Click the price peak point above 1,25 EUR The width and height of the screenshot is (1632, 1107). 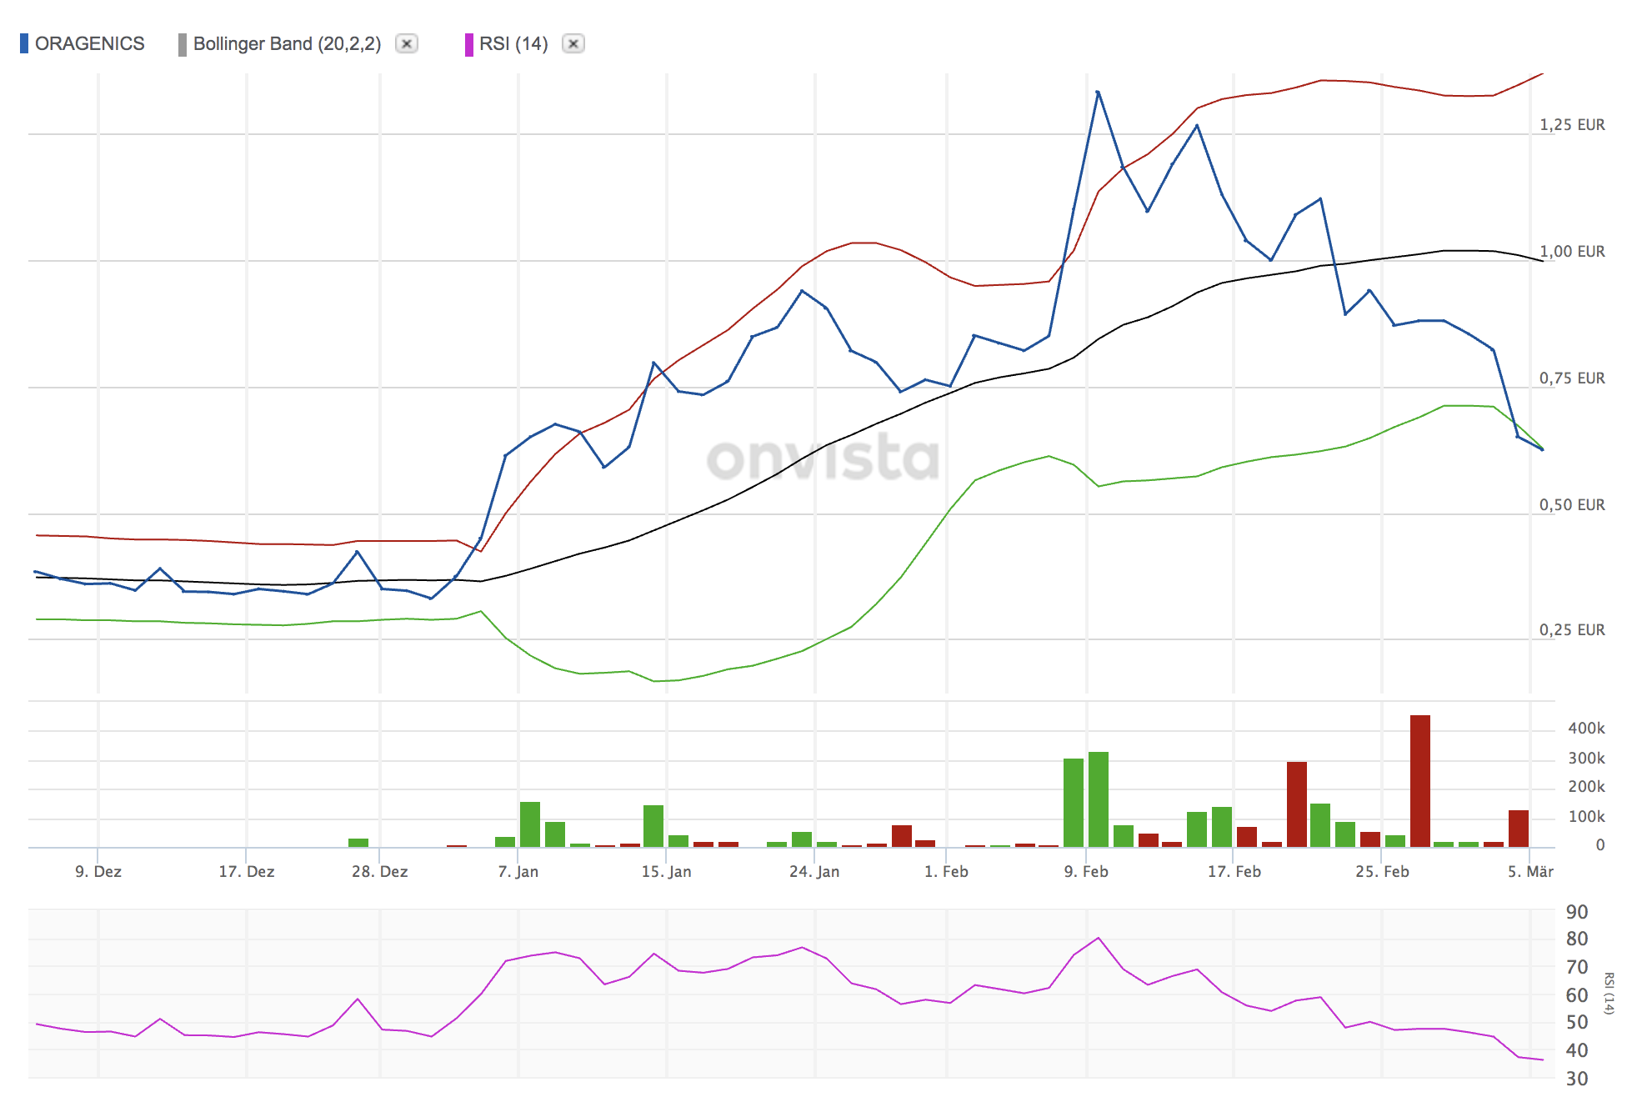pos(1098,92)
